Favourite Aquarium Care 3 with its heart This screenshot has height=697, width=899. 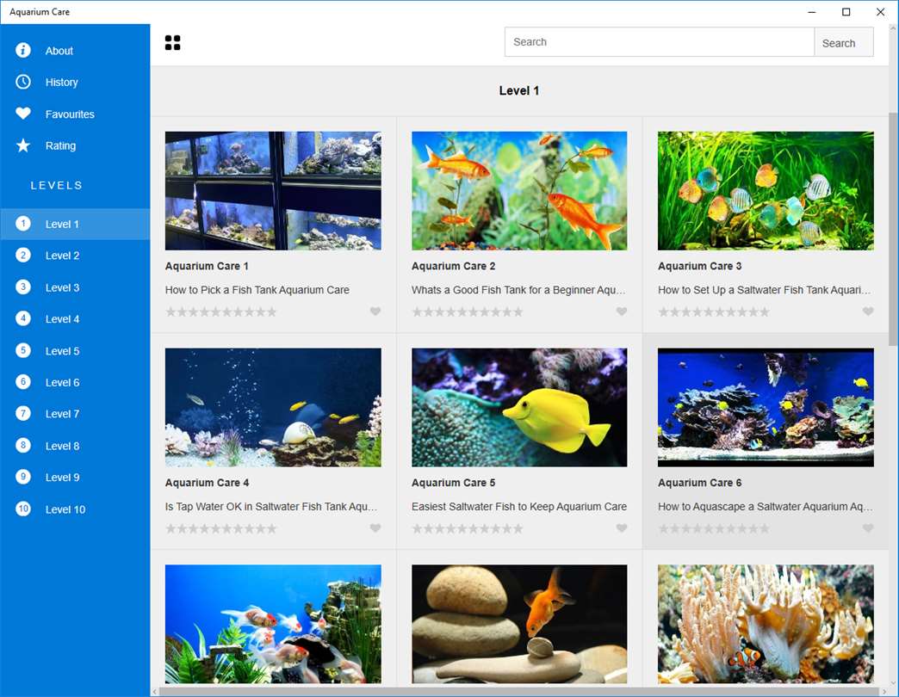(868, 311)
